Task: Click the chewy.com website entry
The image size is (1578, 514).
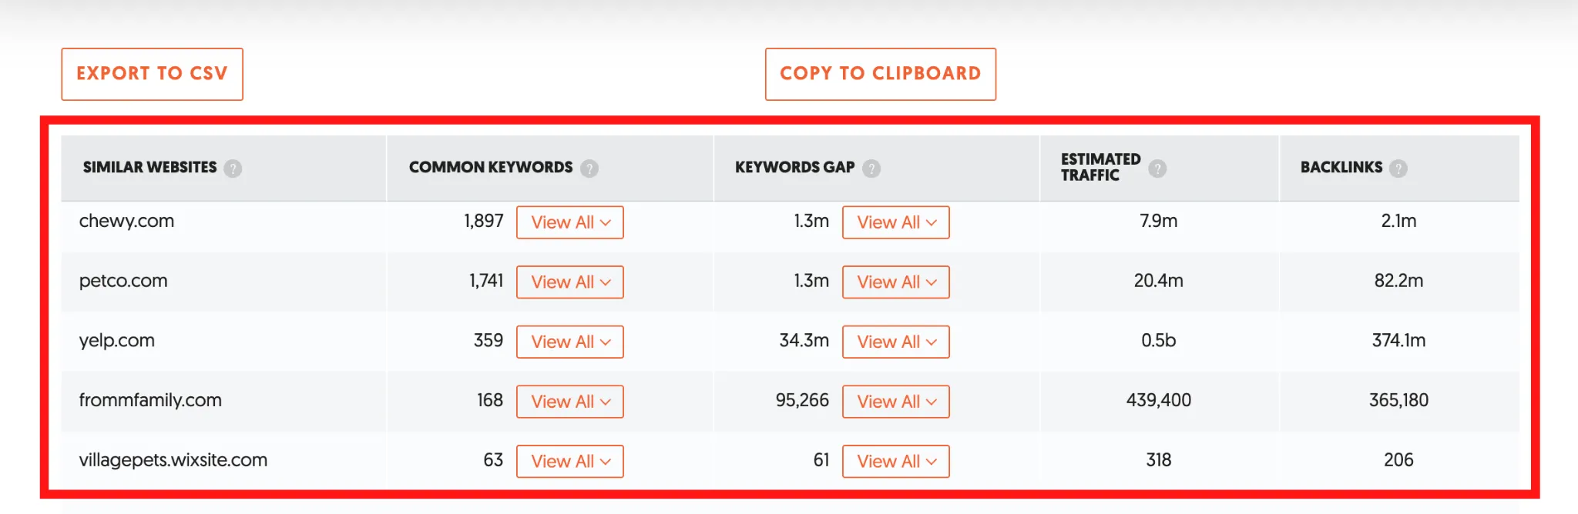Action: [x=127, y=222]
